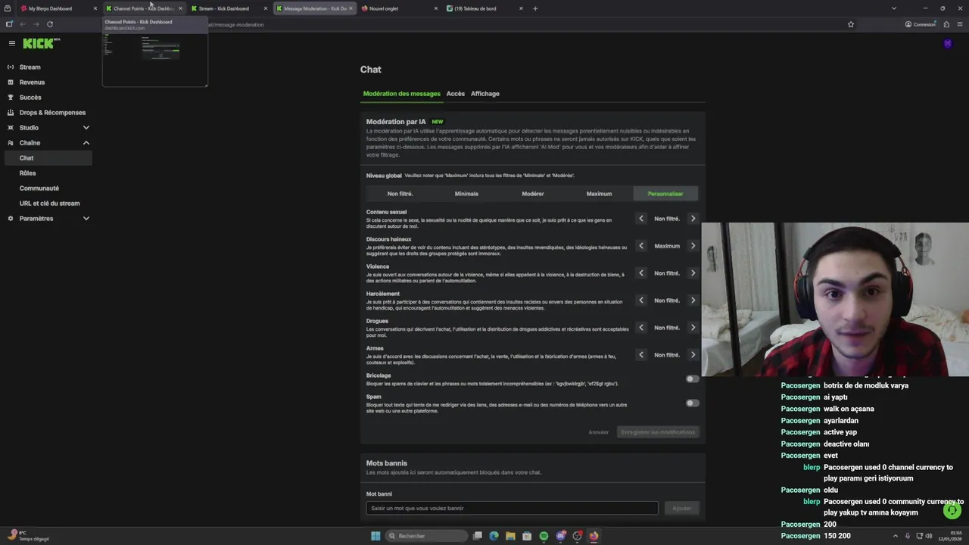Open the Stream sidebar item
Screen dimensions: 969x545
coord(30,67)
